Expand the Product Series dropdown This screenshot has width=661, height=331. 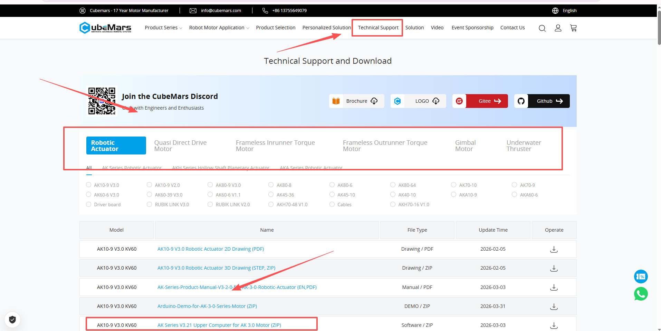[x=163, y=28]
